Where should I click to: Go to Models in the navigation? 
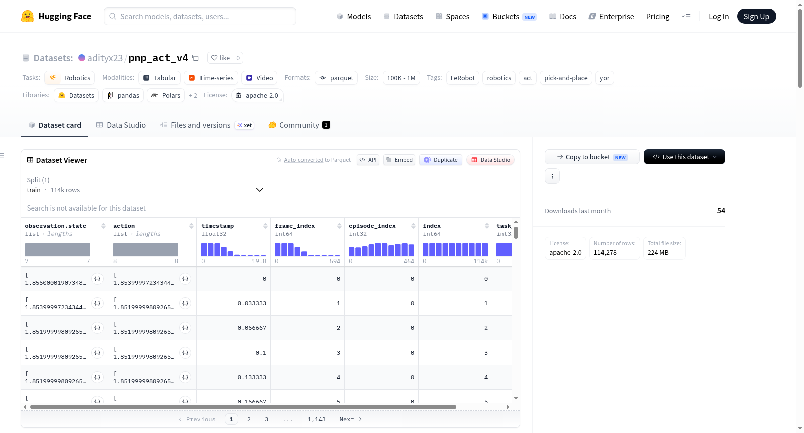coord(354,16)
